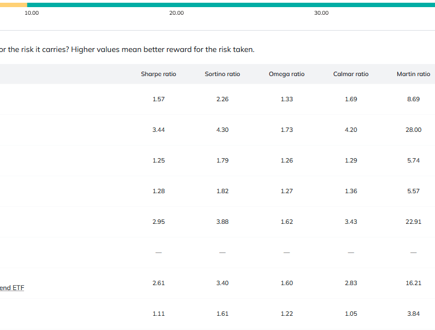Select the Omega ratio value 1.60
The height and width of the screenshot is (330, 435).
pos(286,283)
